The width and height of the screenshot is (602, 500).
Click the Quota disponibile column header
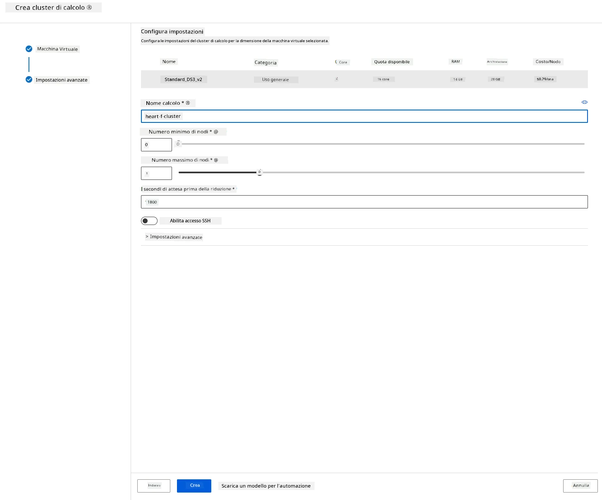point(392,62)
